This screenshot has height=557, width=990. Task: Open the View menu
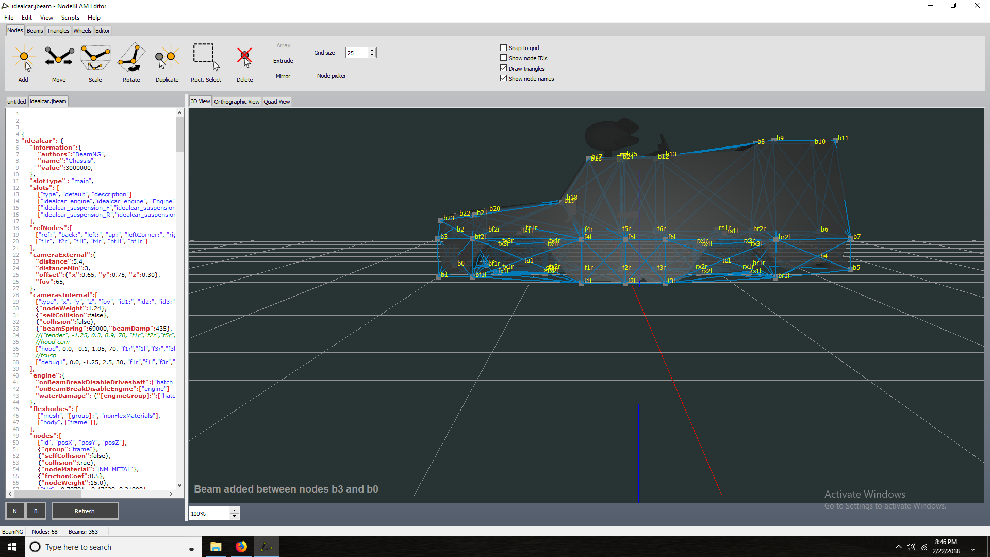46,18
